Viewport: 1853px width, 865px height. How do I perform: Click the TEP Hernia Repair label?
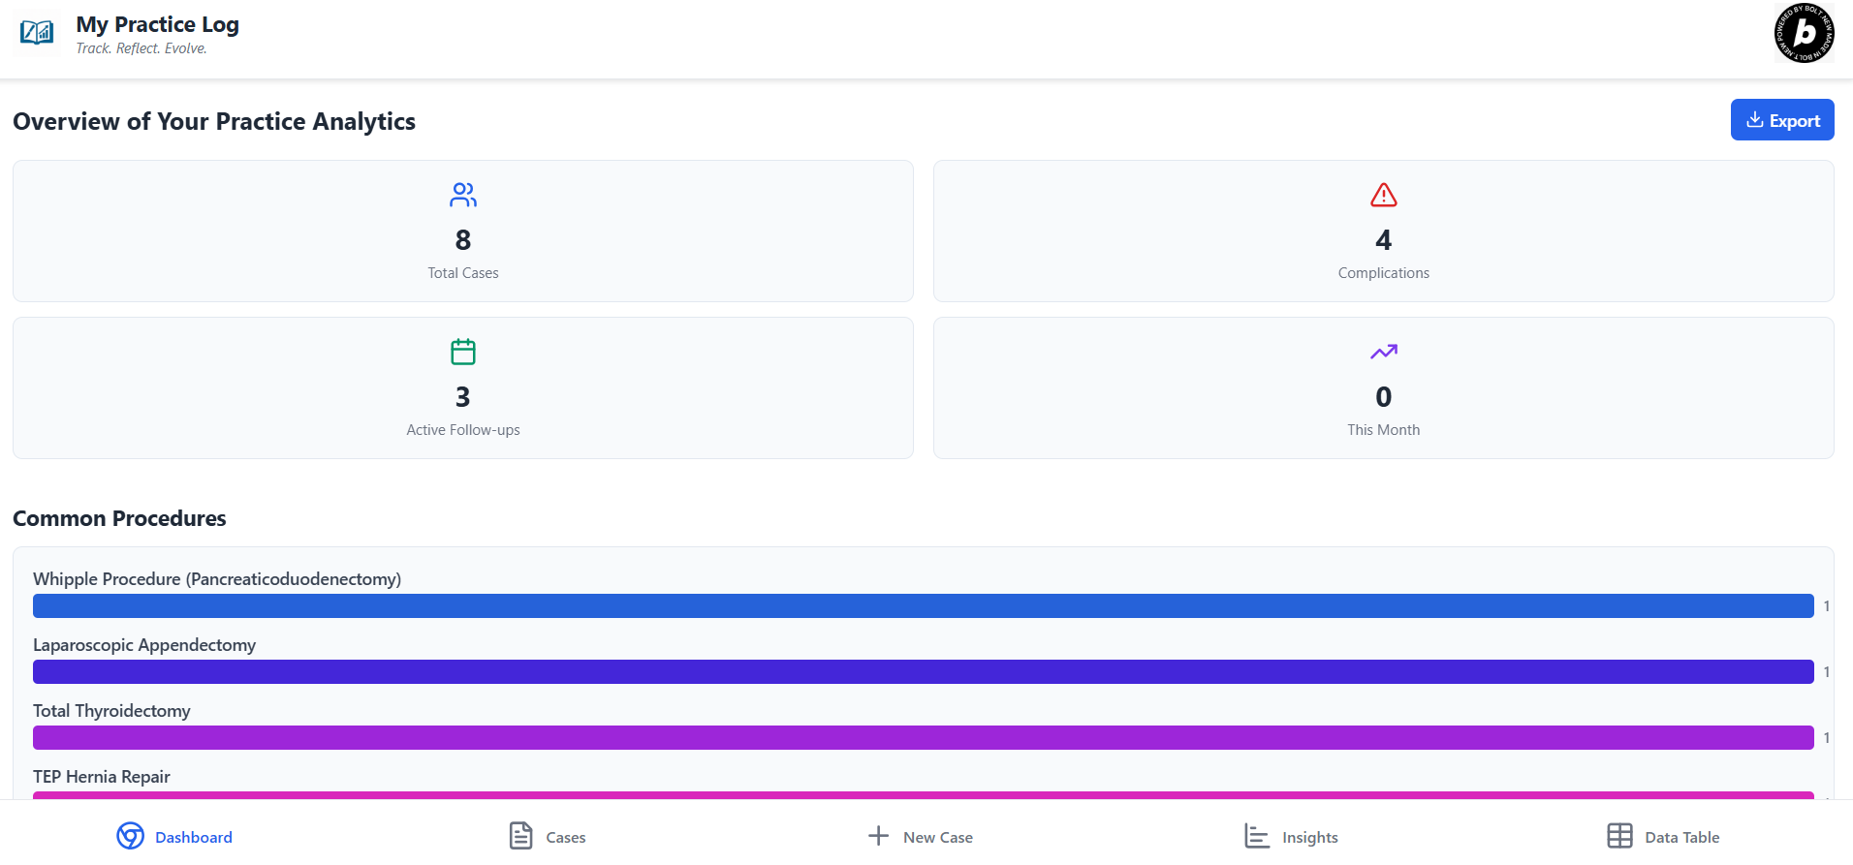click(x=102, y=777)
